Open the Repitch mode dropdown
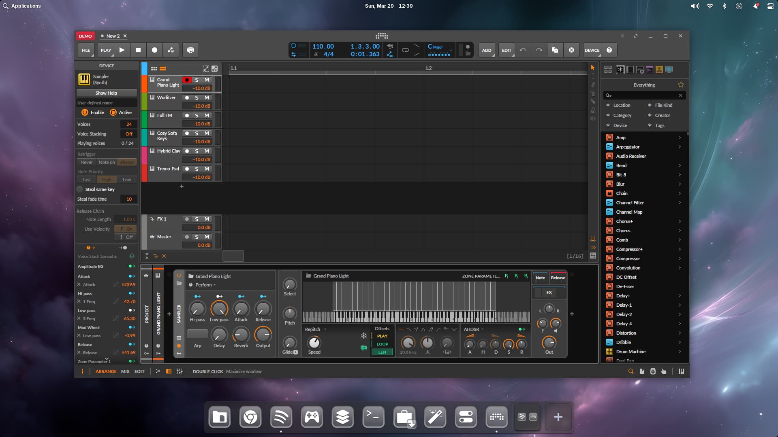778x437 pixels. (316, 329)
